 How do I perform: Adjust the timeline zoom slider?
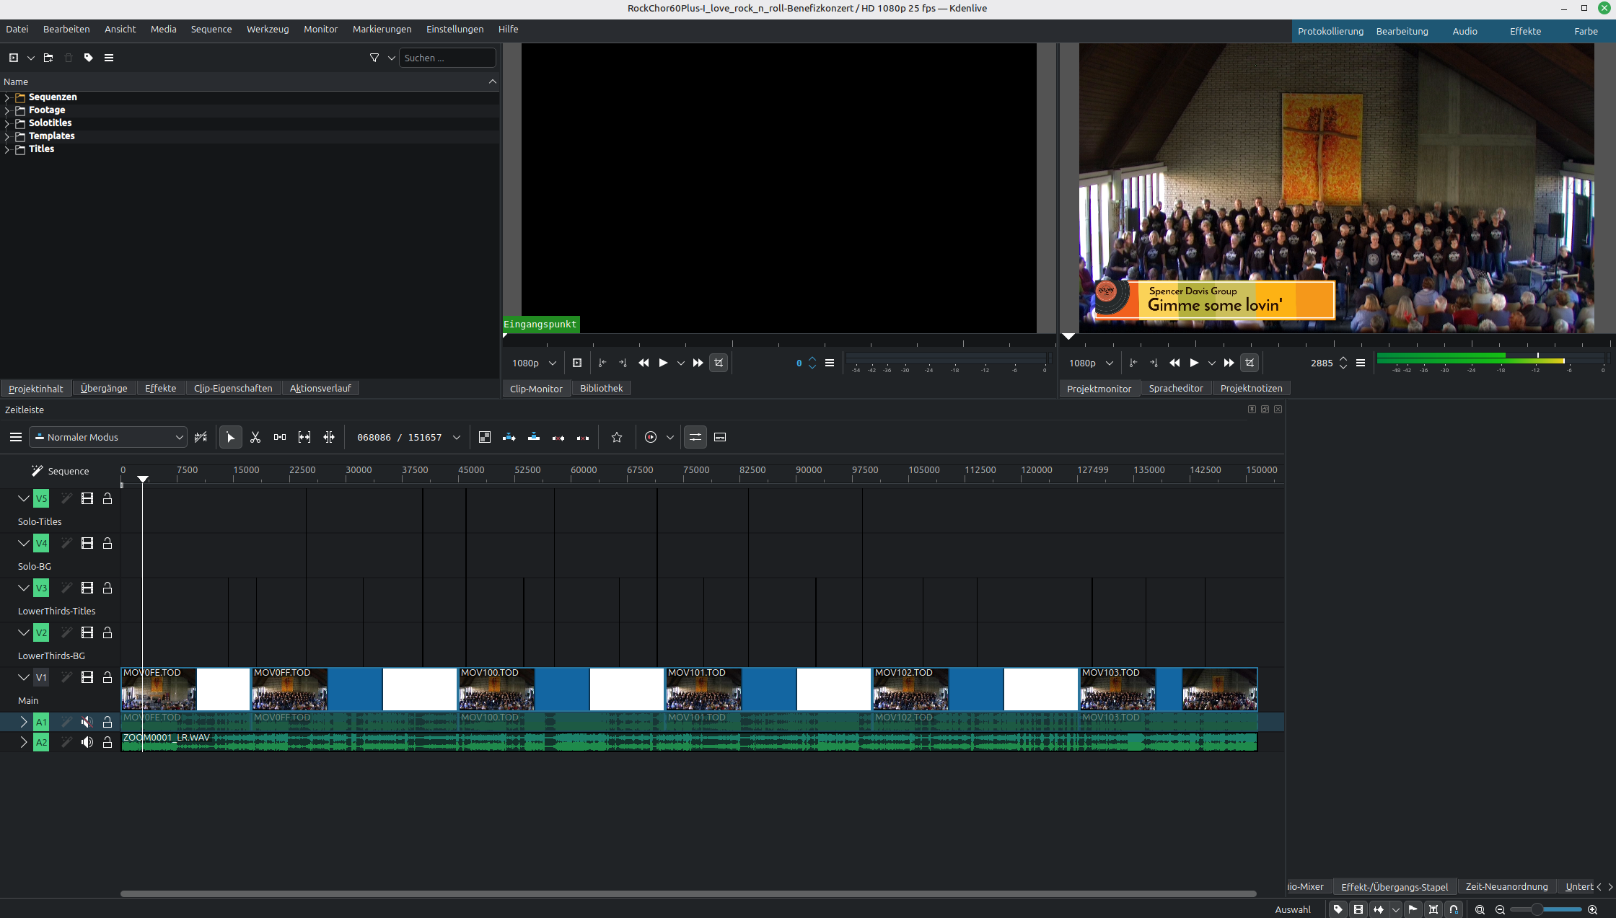[1537, 909]
